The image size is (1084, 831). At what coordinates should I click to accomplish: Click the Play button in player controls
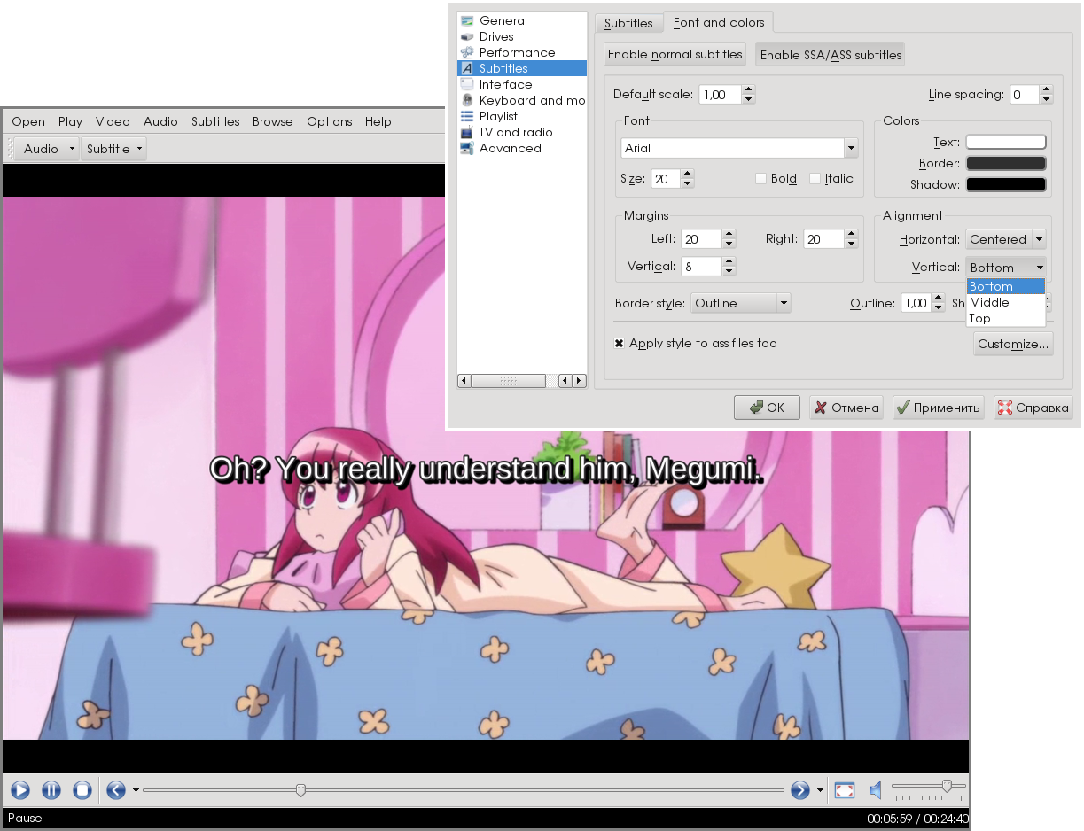[20, 789]
